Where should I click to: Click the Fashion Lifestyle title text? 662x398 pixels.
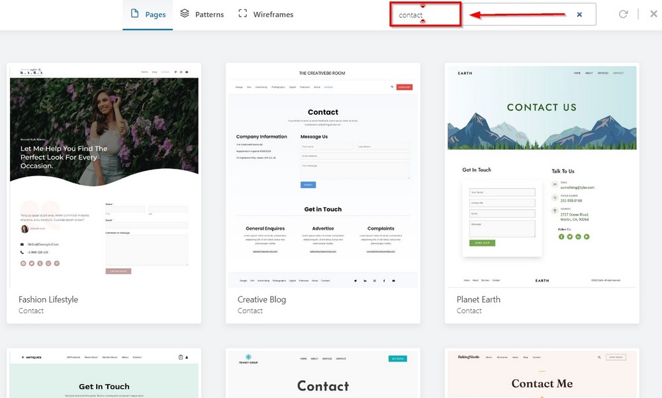coord(48,299)
